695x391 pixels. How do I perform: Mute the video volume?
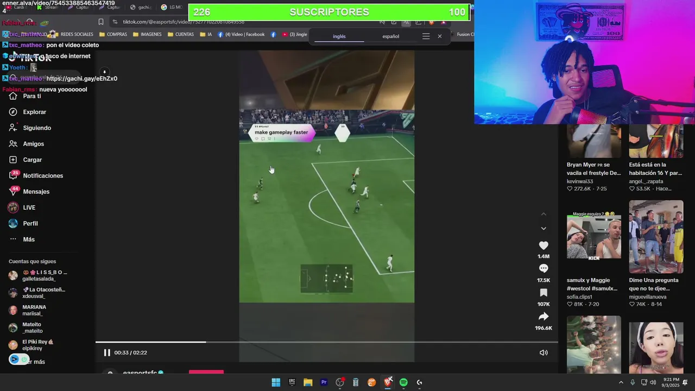[x=544, y=352]
